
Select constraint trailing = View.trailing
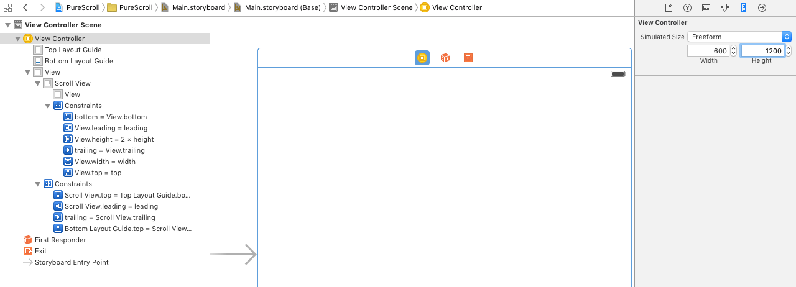104,150
